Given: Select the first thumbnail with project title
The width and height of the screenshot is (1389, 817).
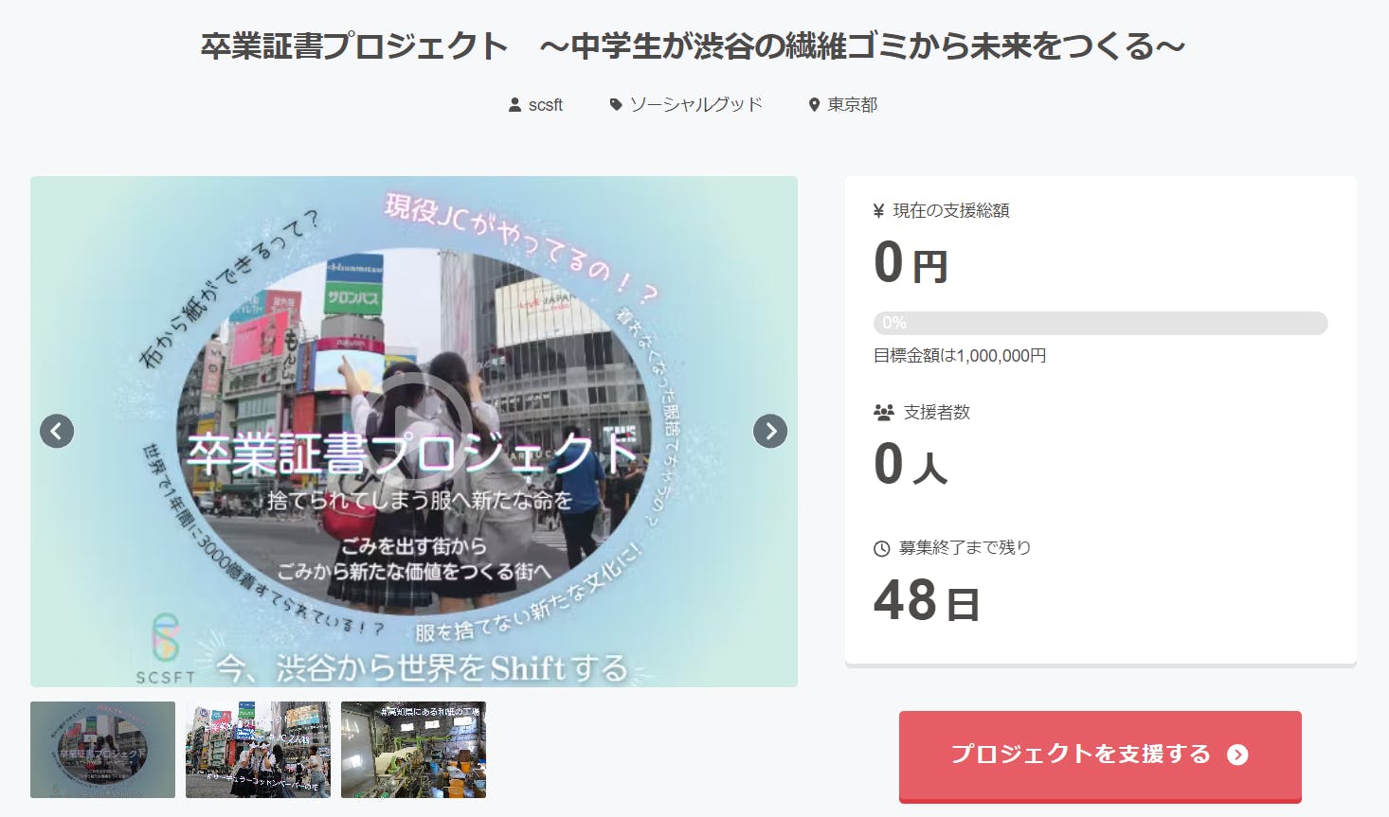Looking at the screenshot, I should click(x=102, y=750).
